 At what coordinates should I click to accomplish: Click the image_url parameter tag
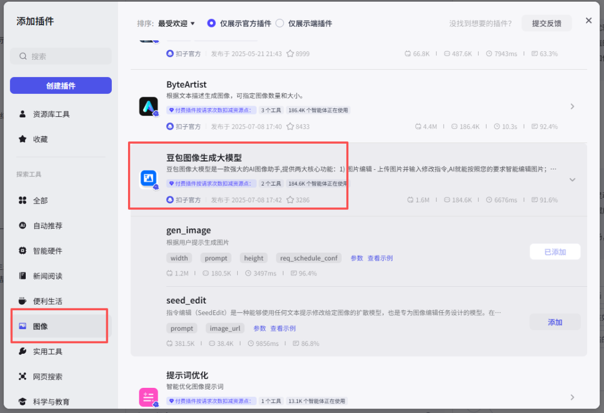225,328
